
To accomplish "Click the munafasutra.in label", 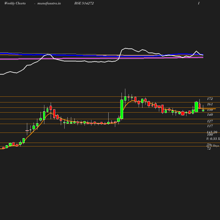I will click(x=49, y=3).
